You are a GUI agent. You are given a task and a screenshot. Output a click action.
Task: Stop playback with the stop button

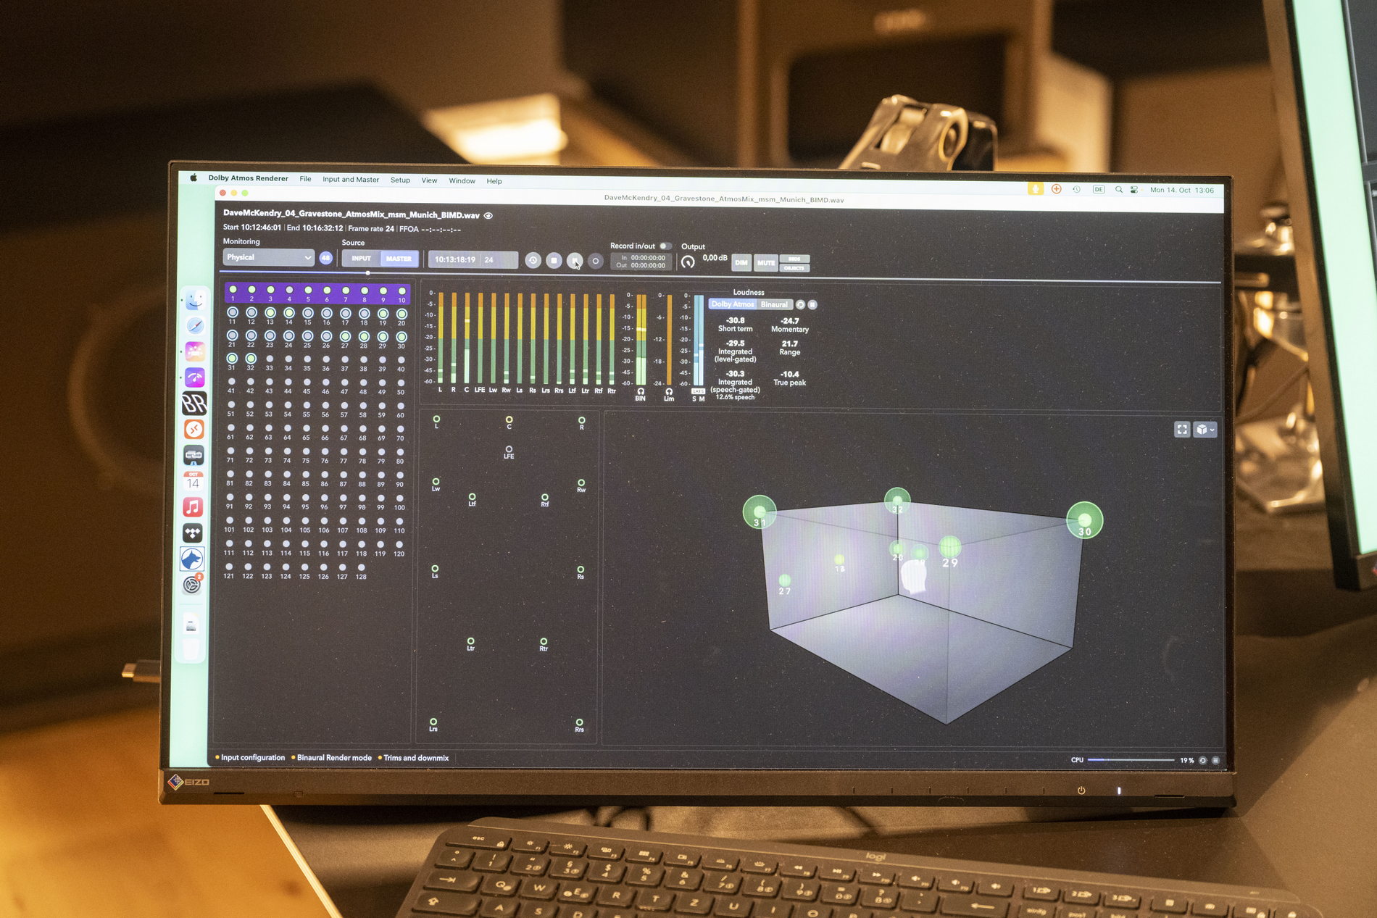pyautogui.click(x=554, y=260)
